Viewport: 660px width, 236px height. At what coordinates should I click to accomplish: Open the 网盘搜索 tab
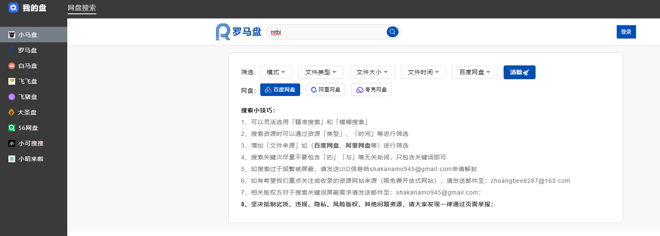[82, 8]
